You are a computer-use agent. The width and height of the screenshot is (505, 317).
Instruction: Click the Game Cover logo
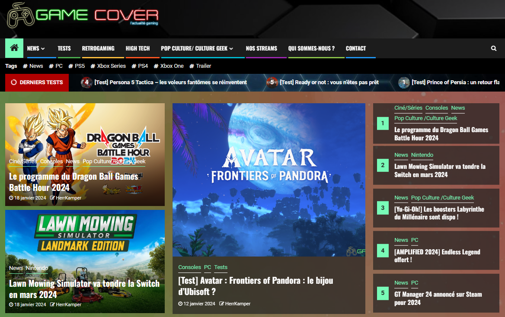point(83,15)
